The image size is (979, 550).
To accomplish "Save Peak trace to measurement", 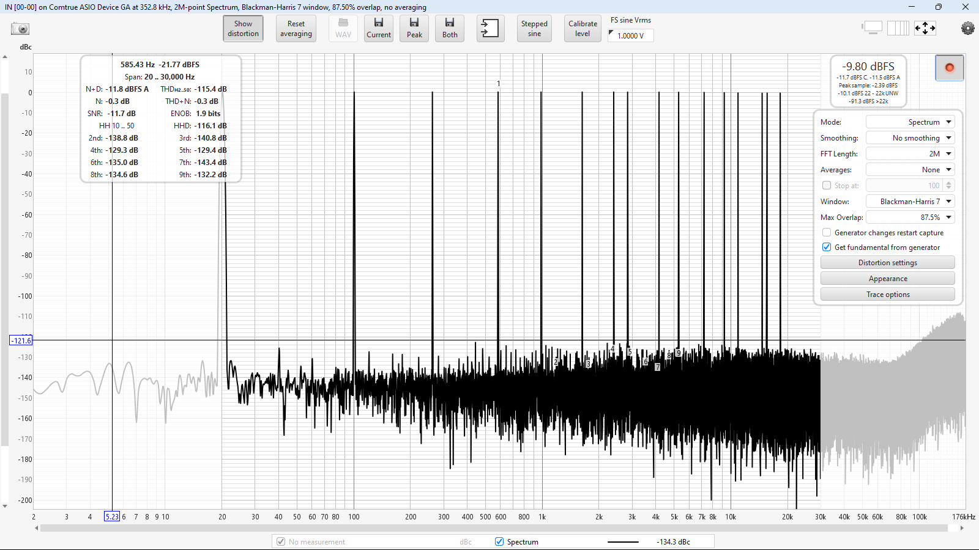I will pos(414,29).
